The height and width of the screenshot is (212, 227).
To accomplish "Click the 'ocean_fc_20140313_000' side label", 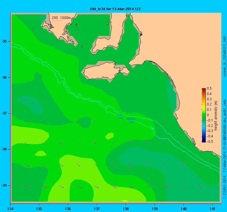I will tap(224, 56).
